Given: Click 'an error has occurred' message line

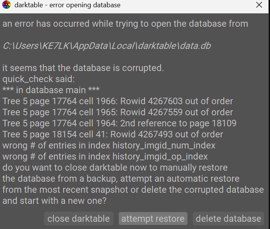Looking at the screenshot, I should (125, 24).
